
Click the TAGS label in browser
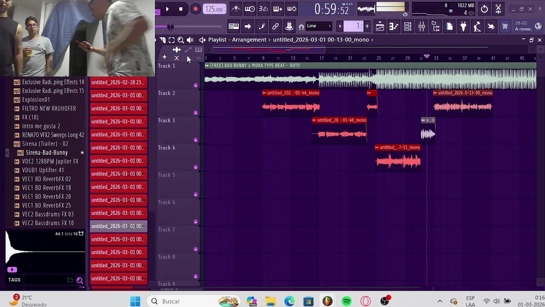[x=14, y=280]
